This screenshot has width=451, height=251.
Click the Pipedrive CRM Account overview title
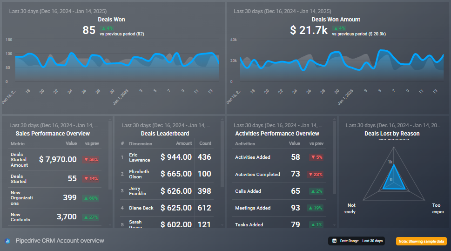coord(60,241)
